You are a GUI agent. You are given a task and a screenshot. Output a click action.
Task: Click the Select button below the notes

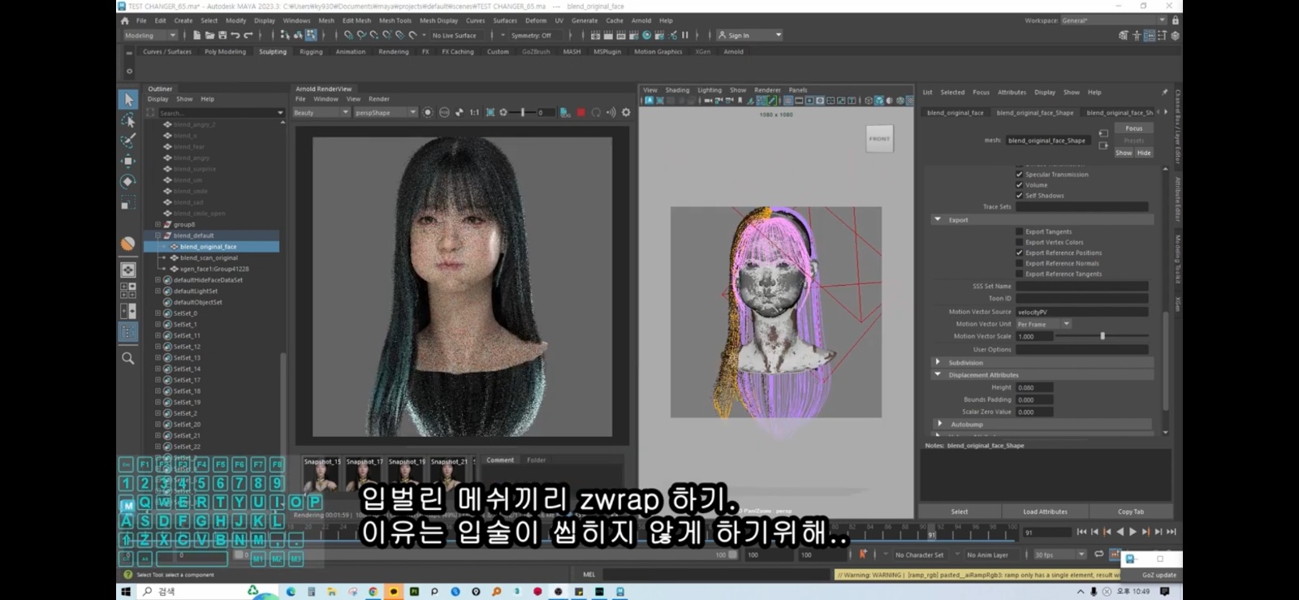[960, 512]
